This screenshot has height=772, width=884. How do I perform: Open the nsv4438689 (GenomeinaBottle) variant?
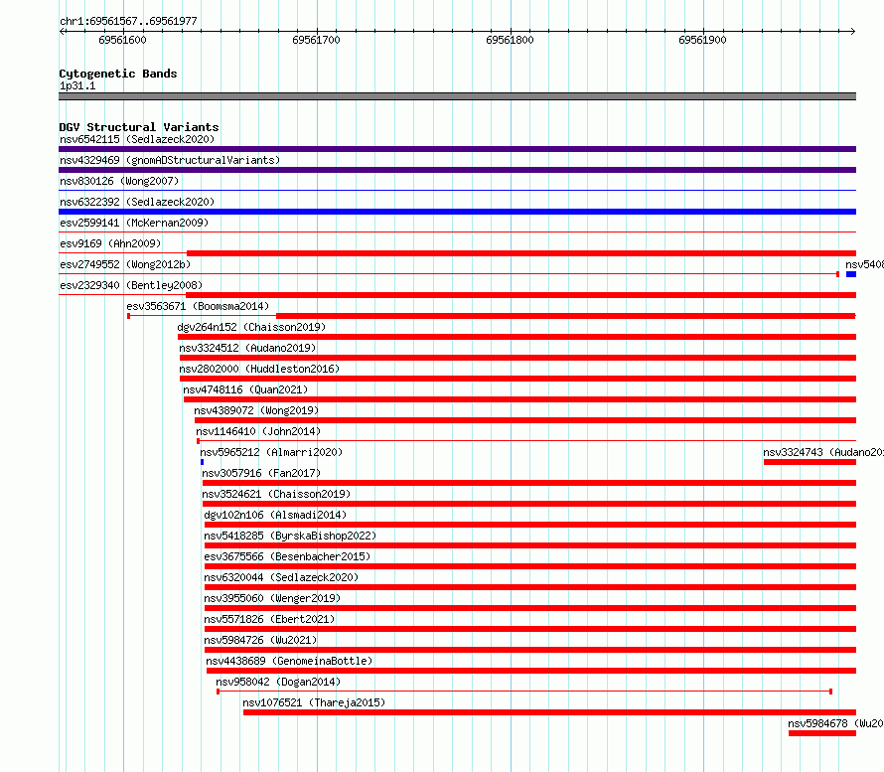pyautogui.click(x=289, y=661)
